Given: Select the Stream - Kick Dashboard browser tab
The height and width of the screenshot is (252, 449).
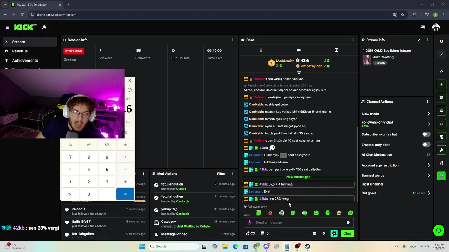Looking at the screenshot, I should [x=36, y=5].
